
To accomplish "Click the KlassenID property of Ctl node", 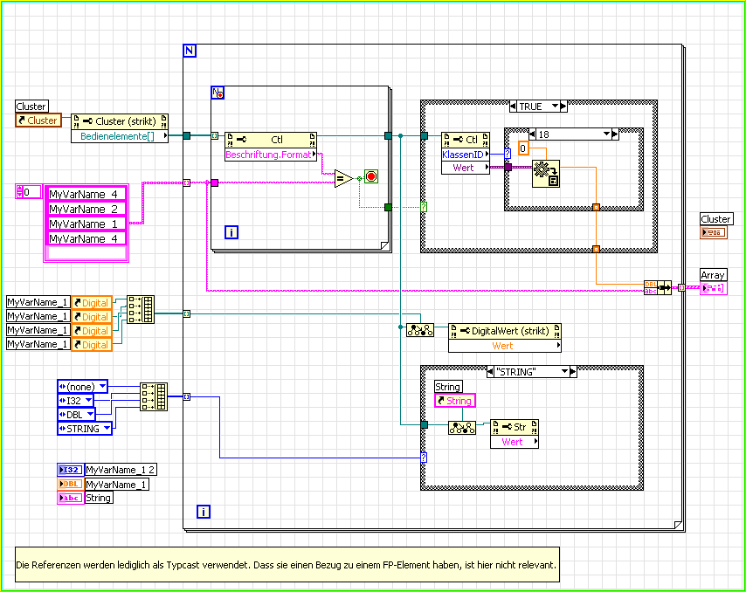I will click(x=466, y=154).
